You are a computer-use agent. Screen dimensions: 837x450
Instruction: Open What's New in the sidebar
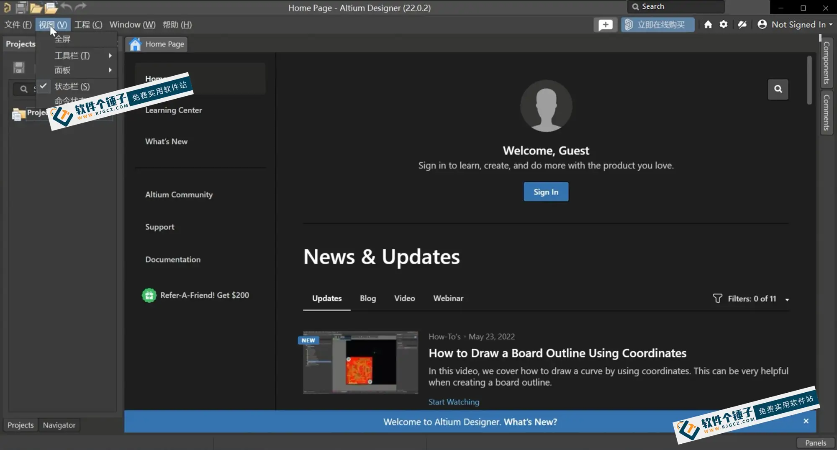point(166,141)
